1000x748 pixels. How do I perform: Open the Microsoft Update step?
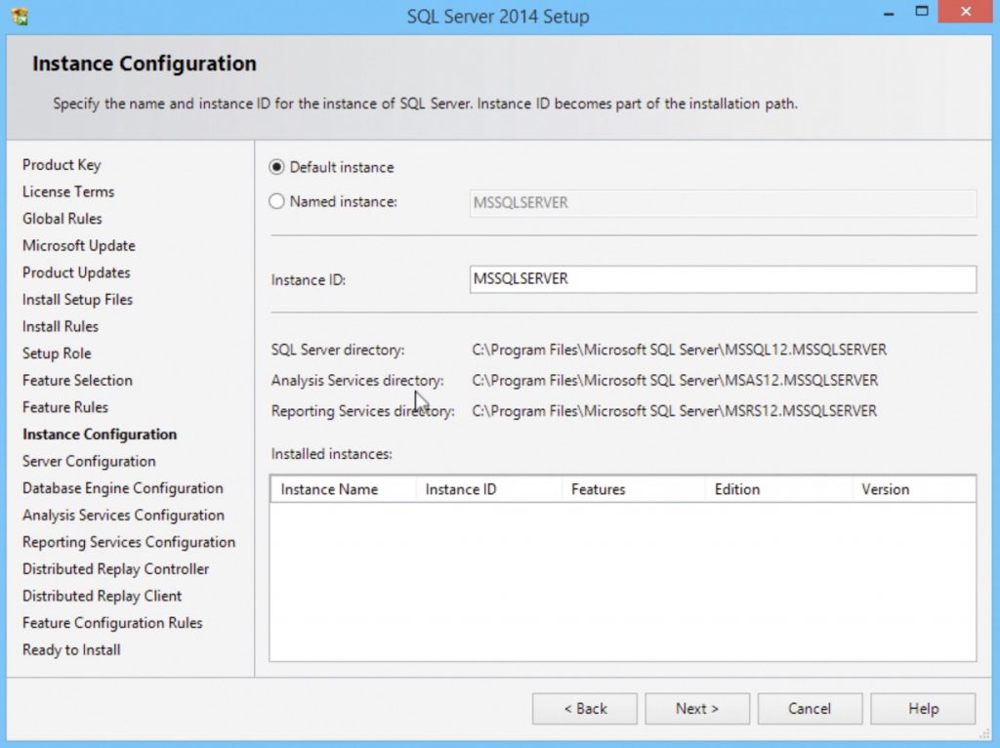[x=78, y=245]
